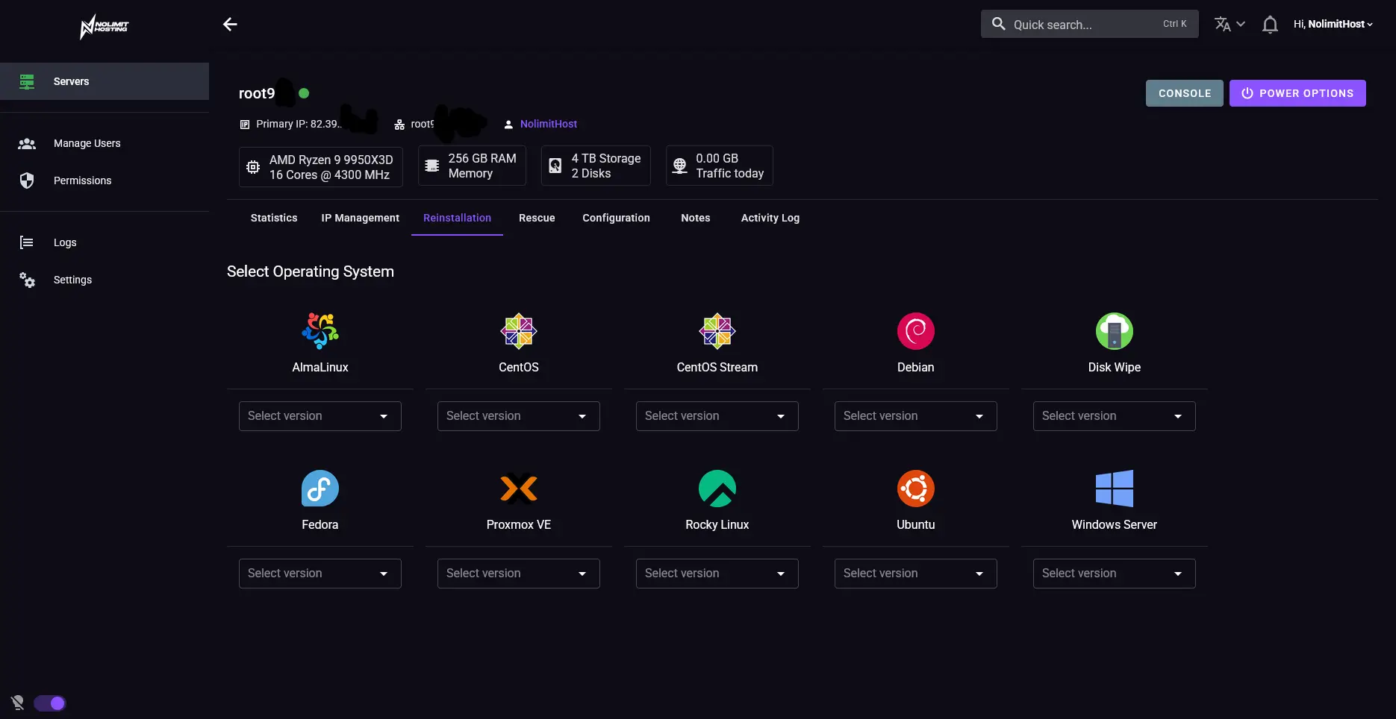Click the Logs list icon
Image resolution: width=1396 pixels, height=719 pixels.
click(x=27, y=242)
